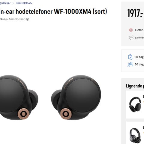Open the first similar over-ear headphone thumbnail
Image resolution: width=144 pixels, height=144 pixels.
[135, 104]
